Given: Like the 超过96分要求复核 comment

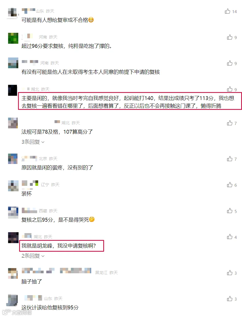Looking at the screenshot, I should pyautogui.click(x=229, y=37).
